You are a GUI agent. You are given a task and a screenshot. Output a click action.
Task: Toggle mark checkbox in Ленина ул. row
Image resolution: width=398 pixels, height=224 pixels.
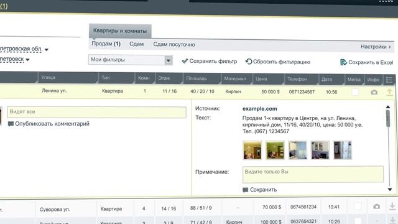(x=355, y=92)
